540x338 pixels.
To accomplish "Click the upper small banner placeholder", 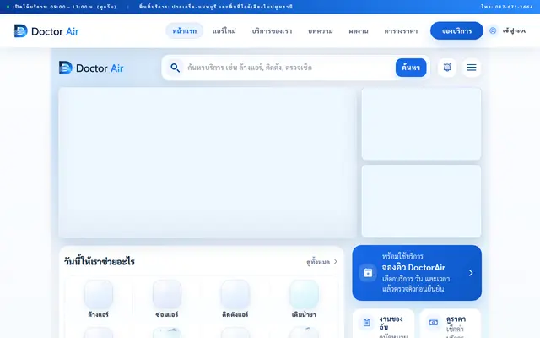I will click(421, 124).
